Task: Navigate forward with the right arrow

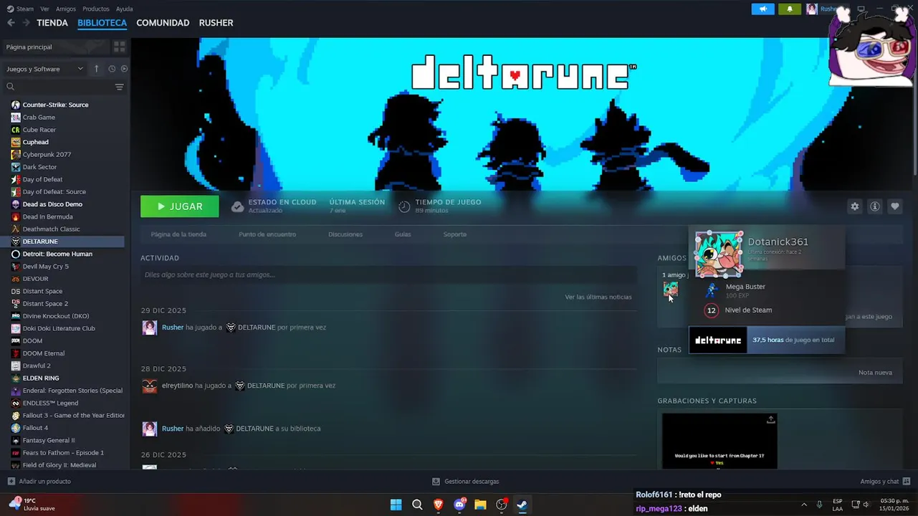Action: coord(26,23)
